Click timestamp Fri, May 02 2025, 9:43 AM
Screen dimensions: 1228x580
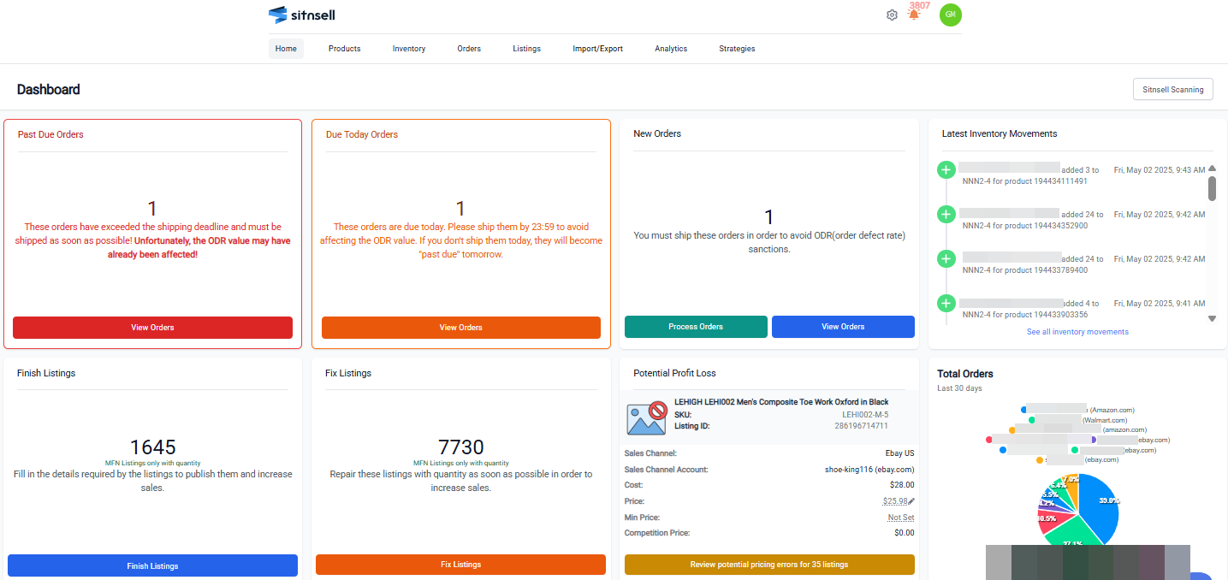pos(1159,170)
